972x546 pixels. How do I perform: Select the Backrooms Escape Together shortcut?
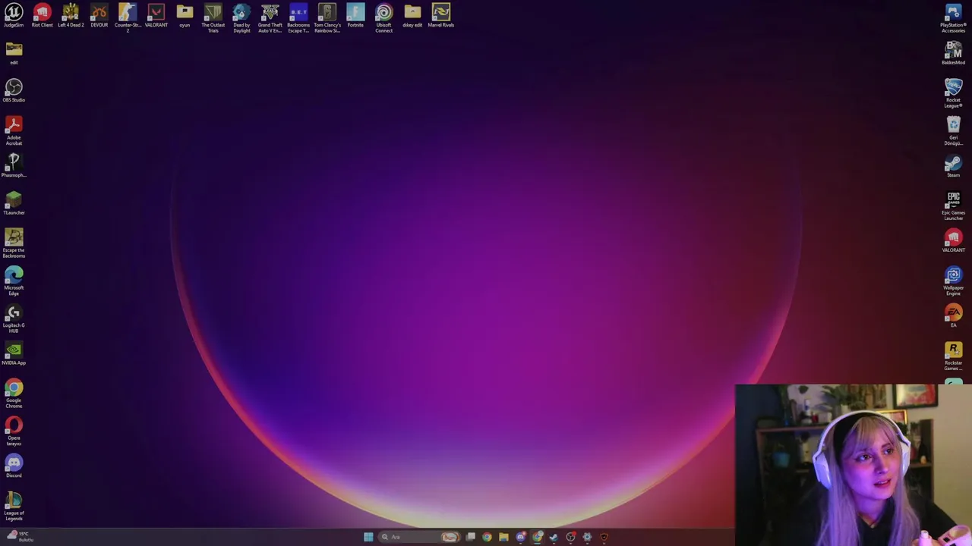pos(298,18)
